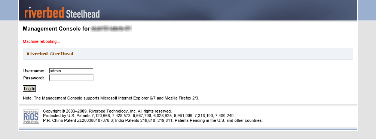Click the Username label
The image size is (376, 139).
tap(34, 71)
